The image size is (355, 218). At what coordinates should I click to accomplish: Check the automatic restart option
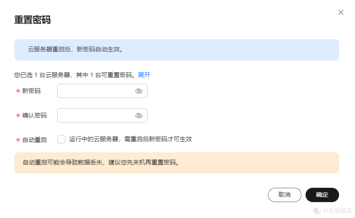(x=61, y=139)
